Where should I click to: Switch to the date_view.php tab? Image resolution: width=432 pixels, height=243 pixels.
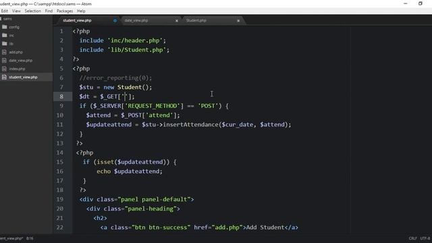click(136, 20)
